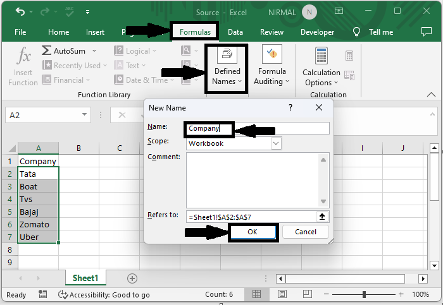Switch to Page Layout view icon
443x305 pixels.
point(282,294)
